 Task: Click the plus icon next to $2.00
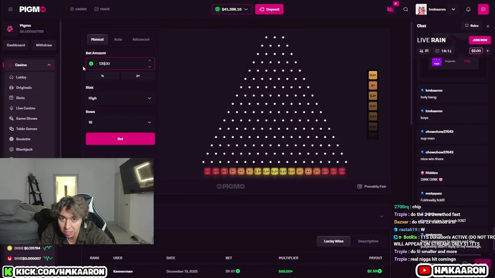click(x=487, y=51)
